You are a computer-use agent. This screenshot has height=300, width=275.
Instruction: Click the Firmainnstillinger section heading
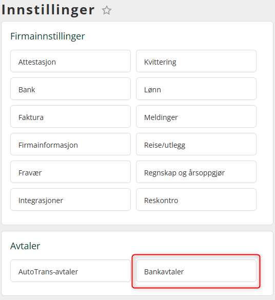tap(48, 36)
